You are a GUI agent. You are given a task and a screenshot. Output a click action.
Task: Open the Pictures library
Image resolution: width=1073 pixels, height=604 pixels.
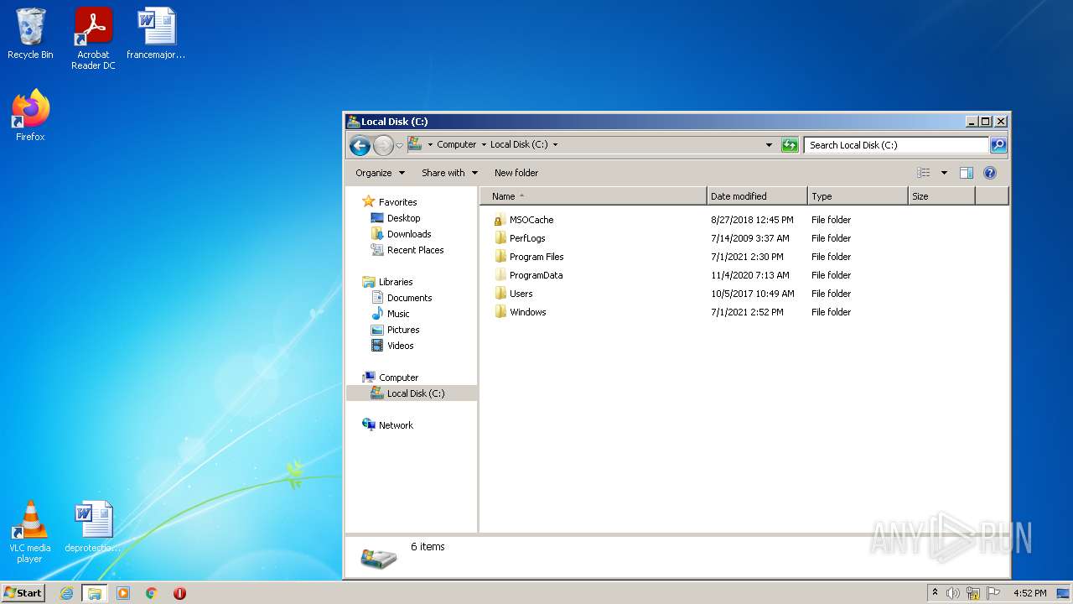403,330
